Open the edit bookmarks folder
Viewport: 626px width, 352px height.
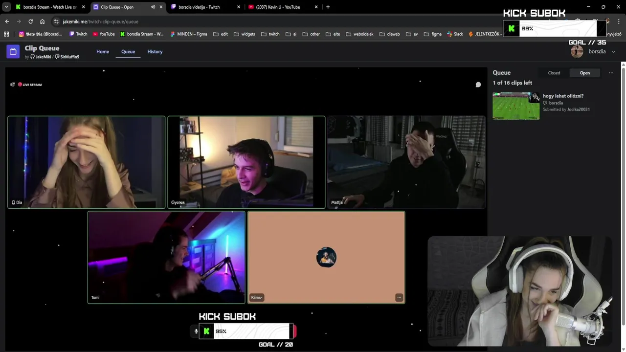(x=221, y=34)
